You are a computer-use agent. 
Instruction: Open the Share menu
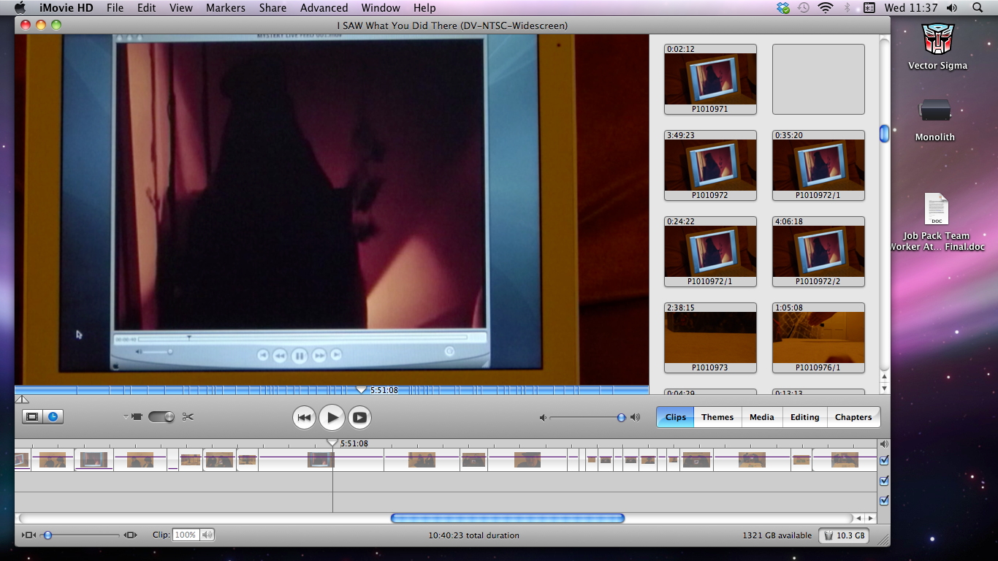tap(273, 8)
